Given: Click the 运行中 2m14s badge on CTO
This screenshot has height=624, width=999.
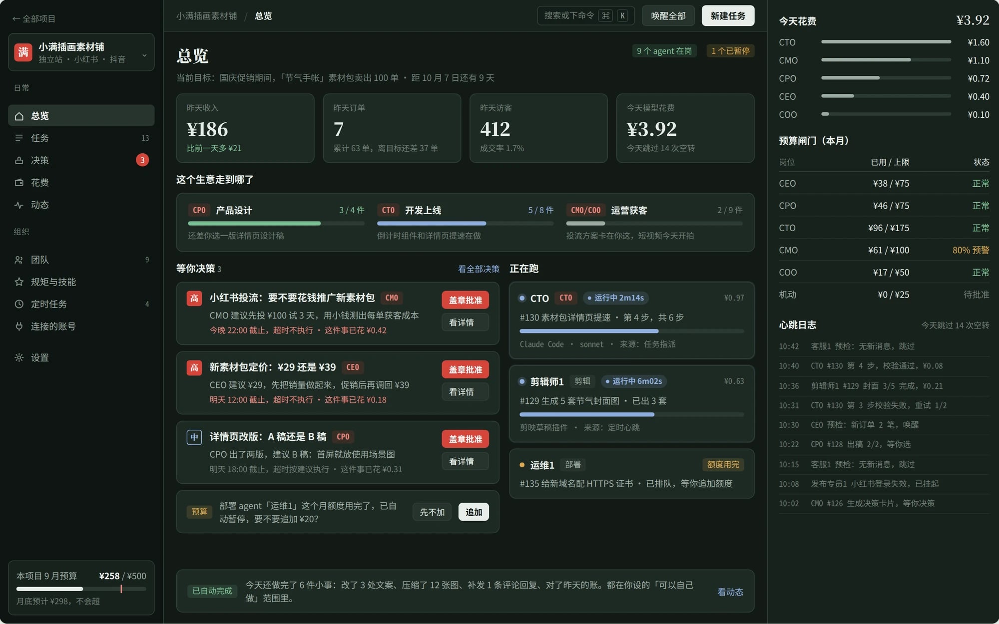Looking at the screenshot, I should click(615, 298).
